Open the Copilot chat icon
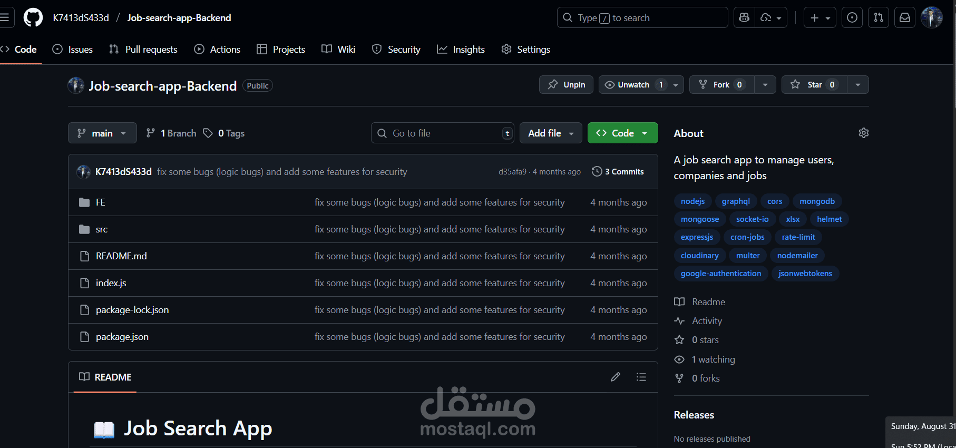The width and height of the screenshot is (956, 448). click(x=744, y=17)
